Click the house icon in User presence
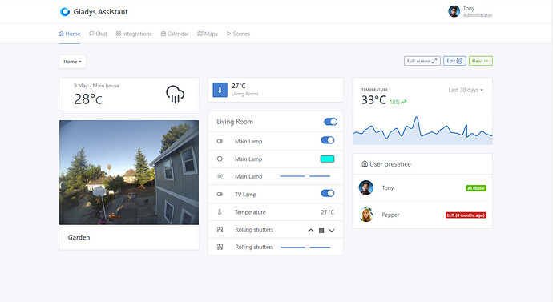The width and height of the screenshot is (553, 302). (365, 163)
